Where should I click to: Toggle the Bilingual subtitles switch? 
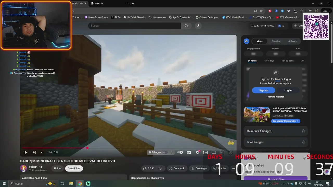(x=165, y=152)
